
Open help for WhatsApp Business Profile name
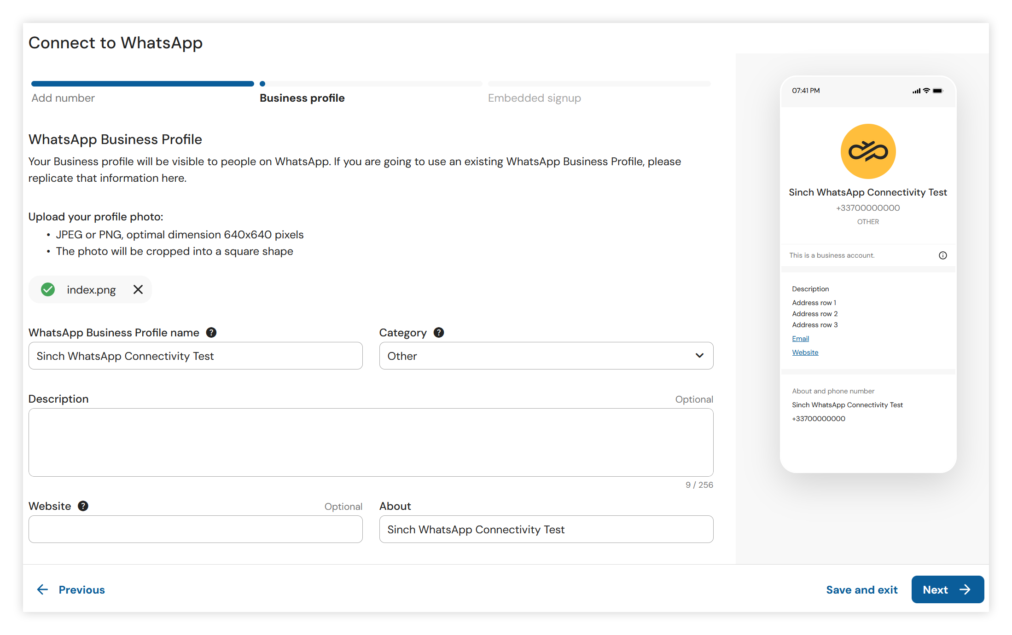point(211,332)
